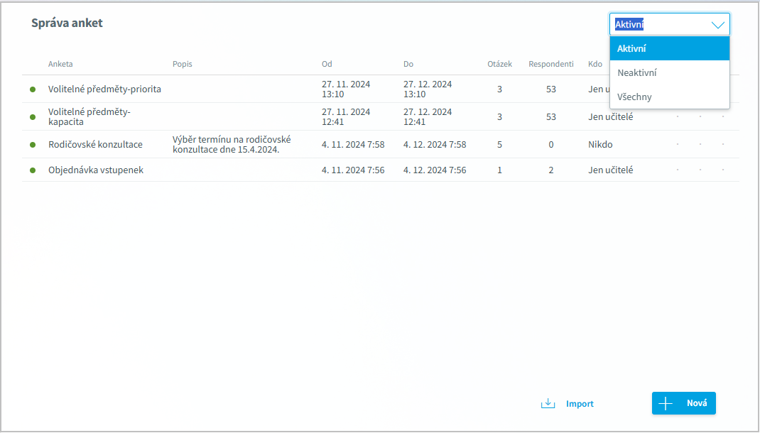
Task: Click Nikdo in Rodičovské konzultace row
Action: click(x=600, y=144)
